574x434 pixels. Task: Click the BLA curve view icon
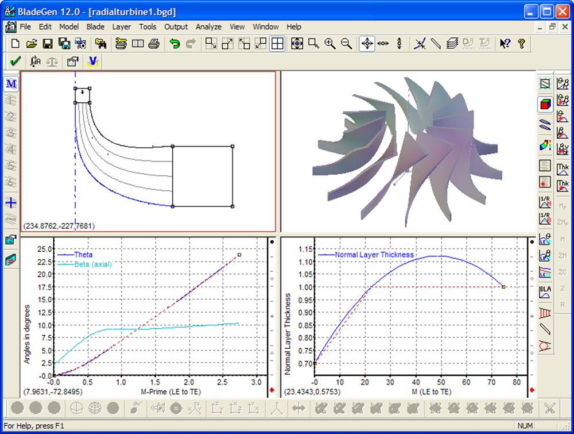click(x=545, y=291)
